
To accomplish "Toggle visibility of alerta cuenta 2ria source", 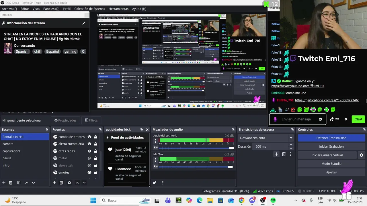I will click(x=89, y=144).
